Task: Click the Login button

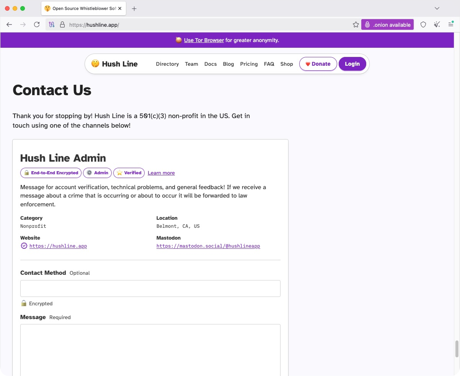Action: (x=352, y=64)
